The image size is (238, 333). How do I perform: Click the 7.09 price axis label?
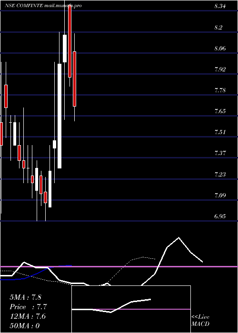(220, 196)
